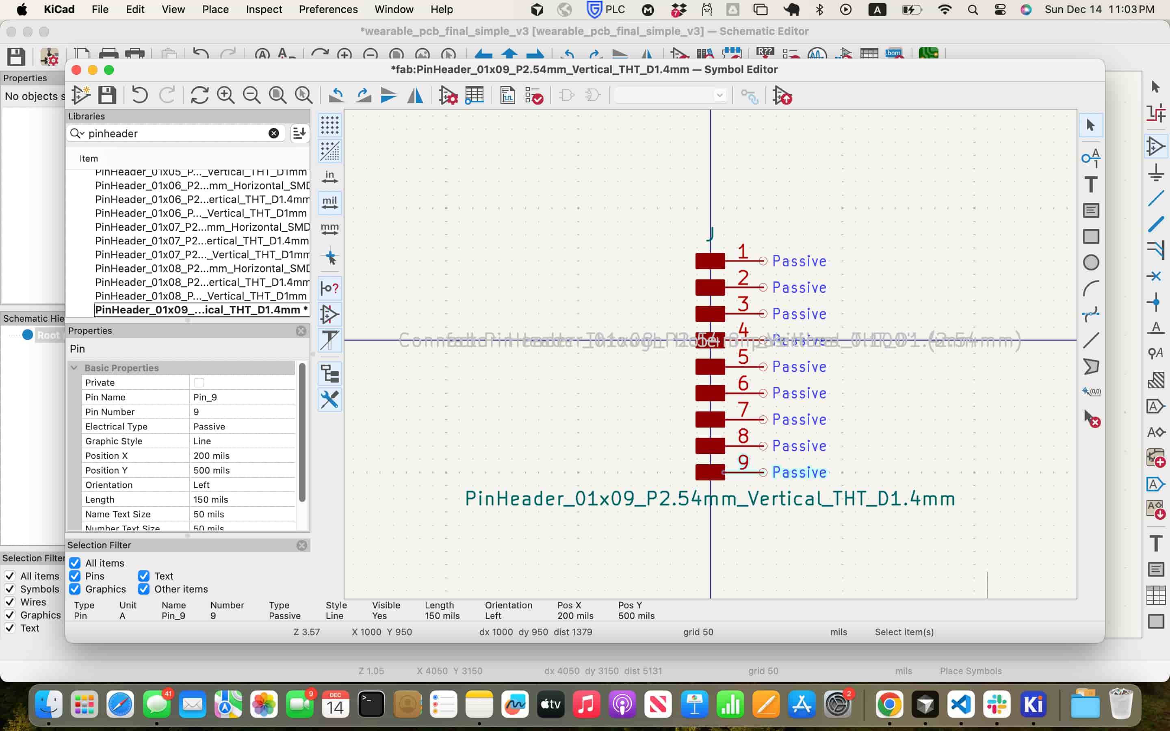Open the Inspect menu
The height and width of the screenshot is (731, 1170).
tap(264, 9)
